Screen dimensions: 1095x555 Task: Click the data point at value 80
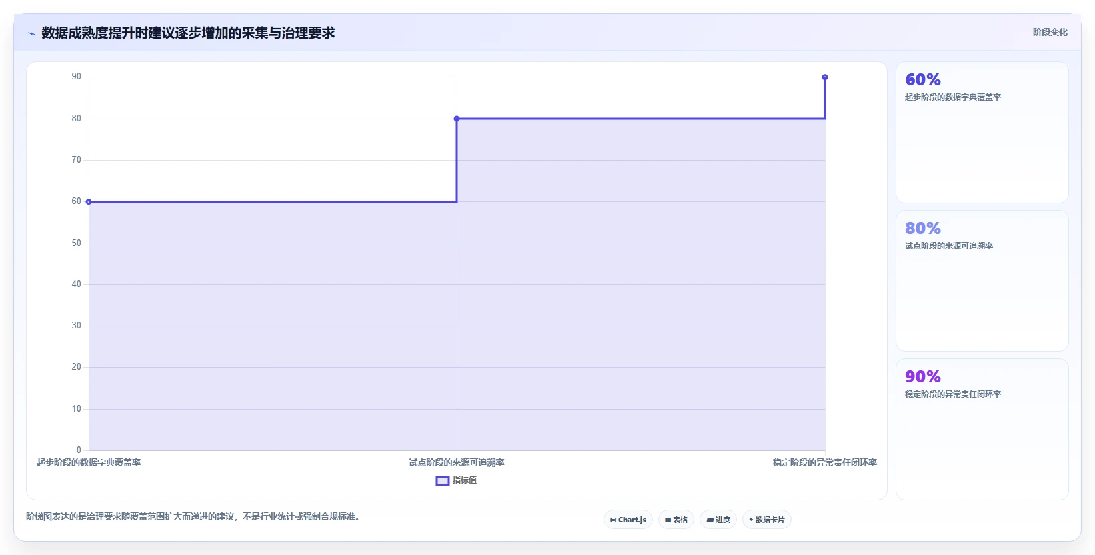(x=457, y=119)
